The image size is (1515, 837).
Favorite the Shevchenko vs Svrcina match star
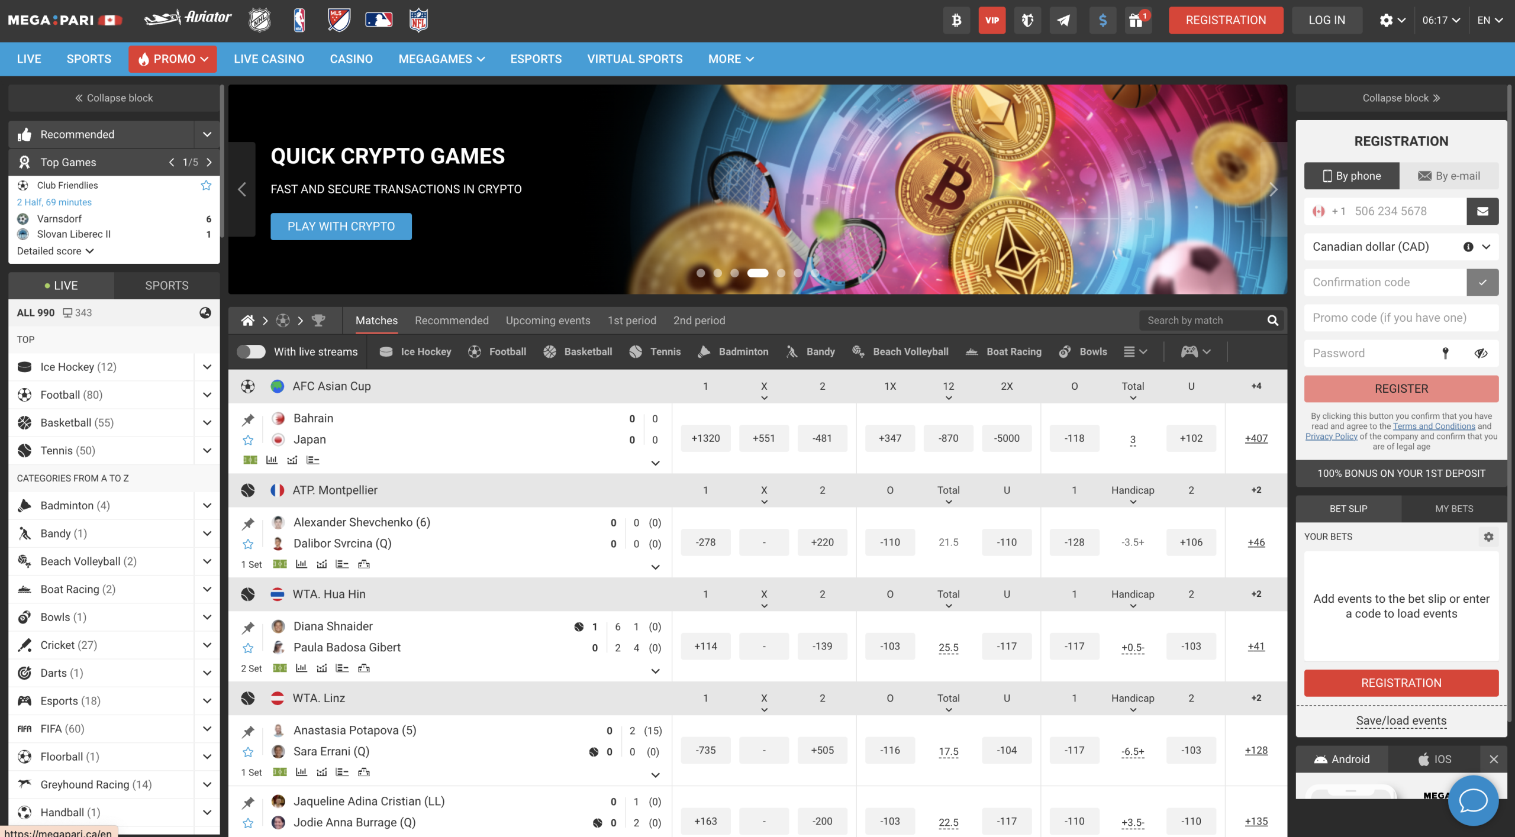pyautogui.click(x=248, y=544)
